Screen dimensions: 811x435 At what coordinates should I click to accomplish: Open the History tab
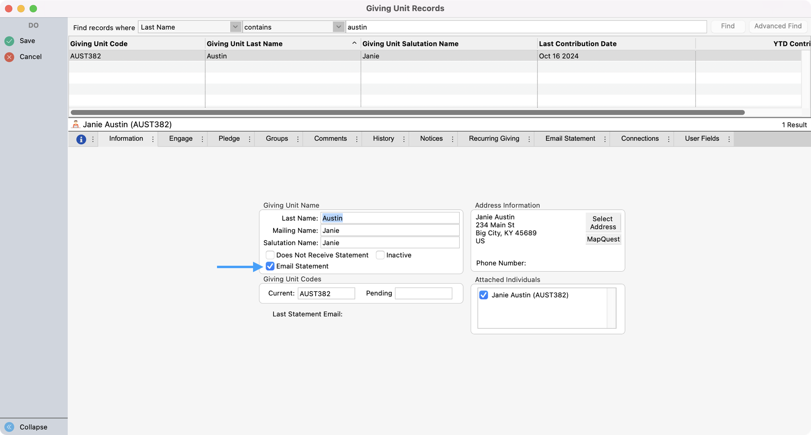pyautogui.click(x=383, y=138)
